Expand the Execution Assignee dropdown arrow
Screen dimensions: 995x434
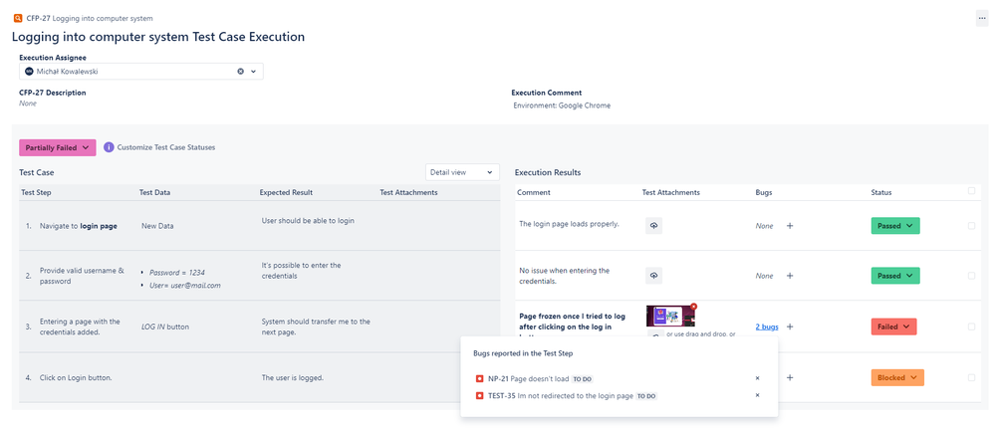pos(253,72)
